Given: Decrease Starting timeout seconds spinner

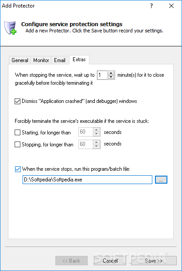Looking at the screenshot, I should click(x=97, y=134).
